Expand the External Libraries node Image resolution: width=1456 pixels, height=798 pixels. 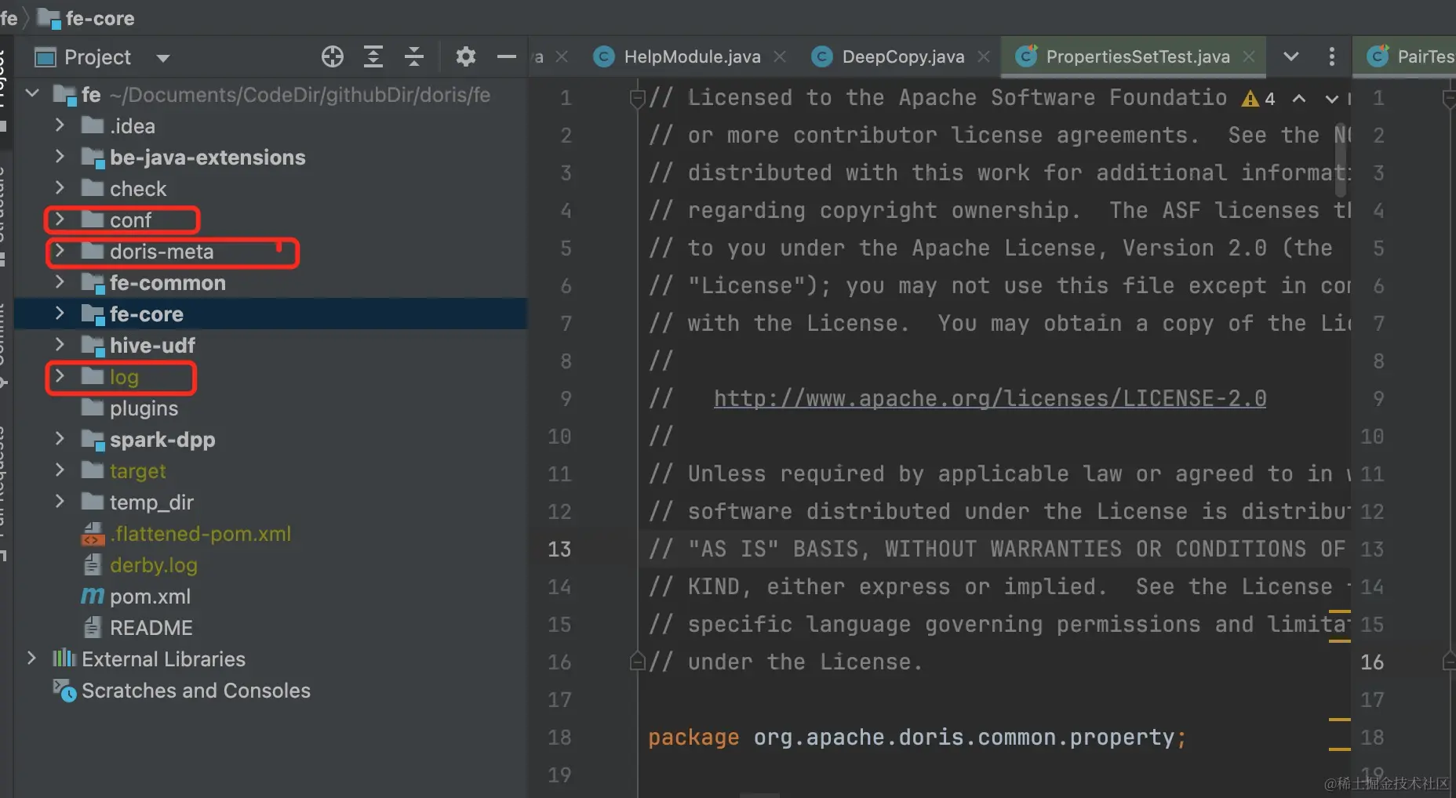(31, 658)
